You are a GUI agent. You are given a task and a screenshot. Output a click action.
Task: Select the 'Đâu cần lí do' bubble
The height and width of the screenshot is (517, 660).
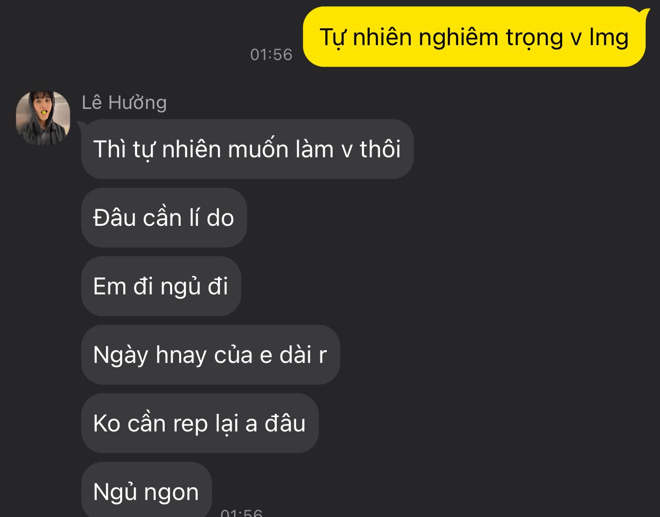click(164, 218)
